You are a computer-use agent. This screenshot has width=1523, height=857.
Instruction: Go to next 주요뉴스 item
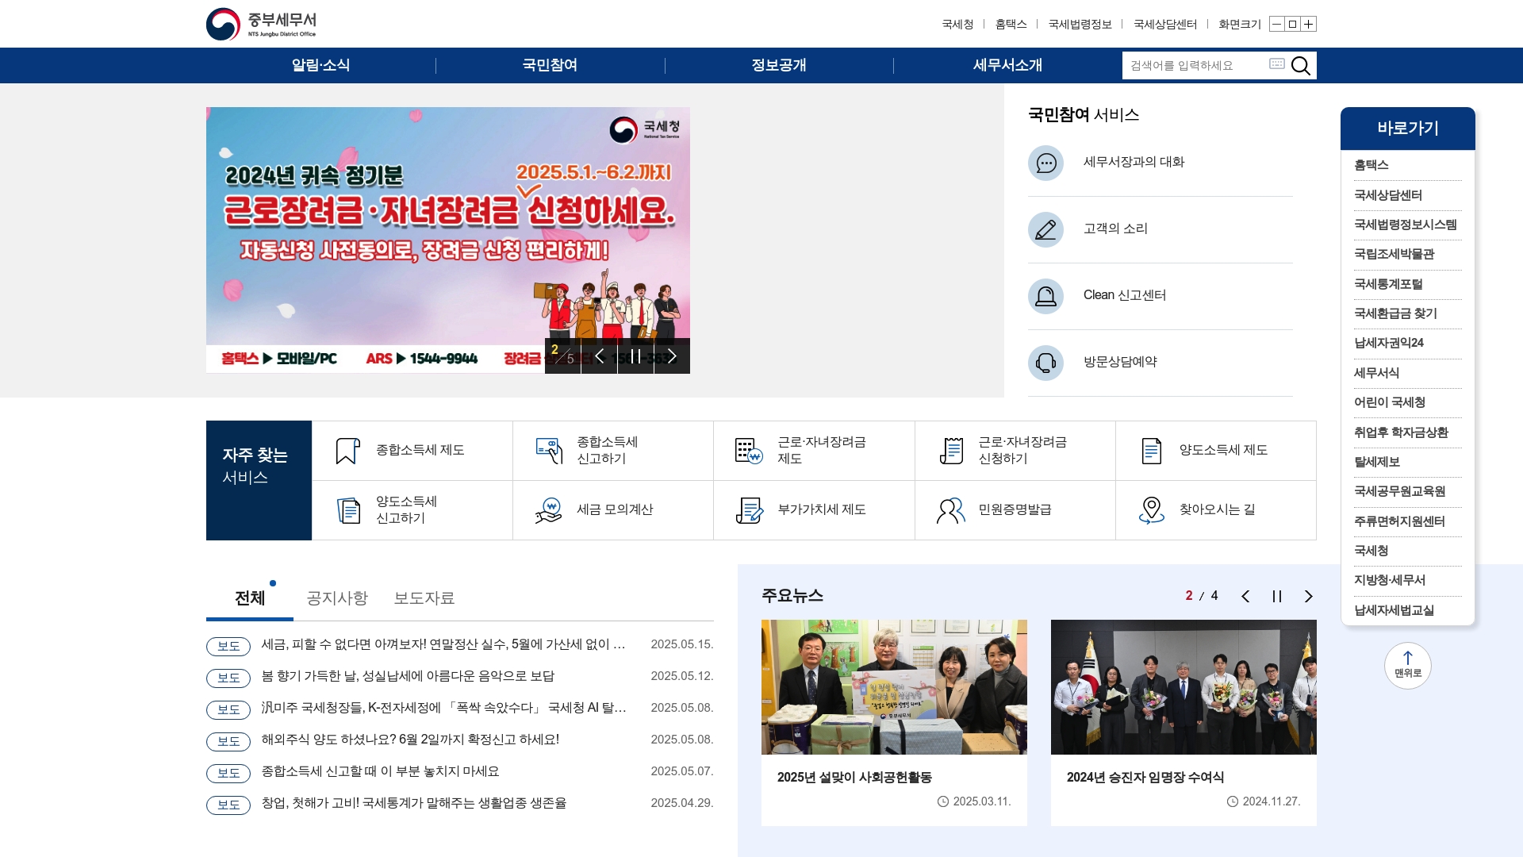point(1309,596)
